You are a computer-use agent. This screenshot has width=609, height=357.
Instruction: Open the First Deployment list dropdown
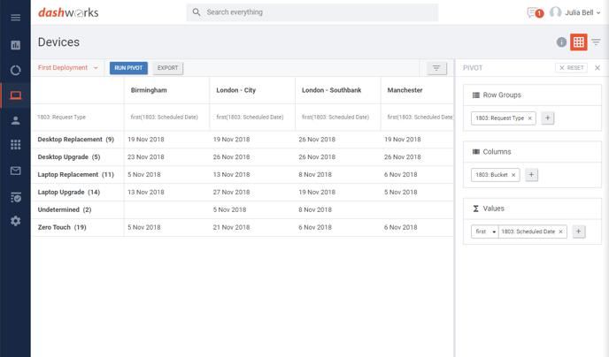click(68, 68)
